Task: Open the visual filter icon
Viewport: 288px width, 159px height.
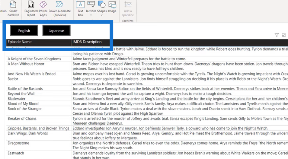Action: (x=277, y=35)
